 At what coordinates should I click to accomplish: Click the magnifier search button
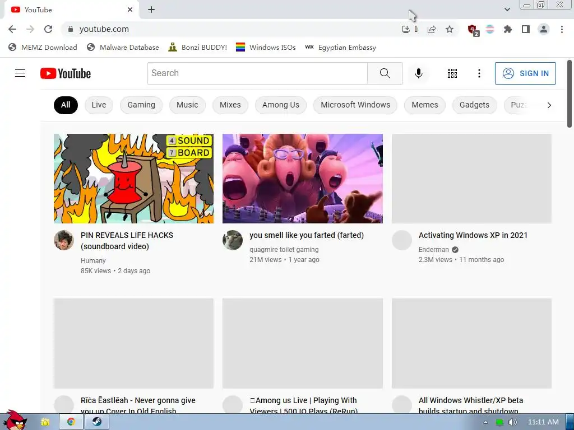pos(385,73)
